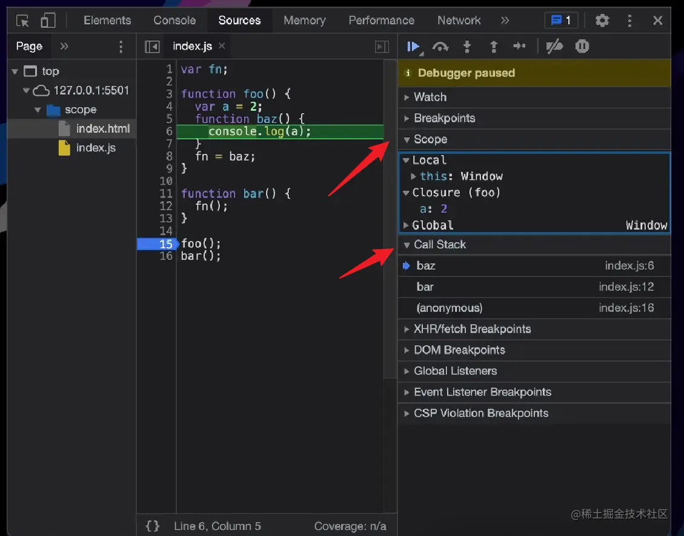Open index.js in file tree
The width and height of the screenshot is (684, 536).
96,148
